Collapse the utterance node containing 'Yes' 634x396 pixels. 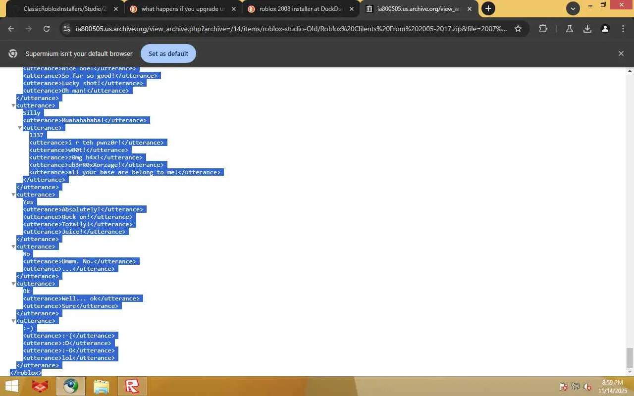[x=14, y=195]
